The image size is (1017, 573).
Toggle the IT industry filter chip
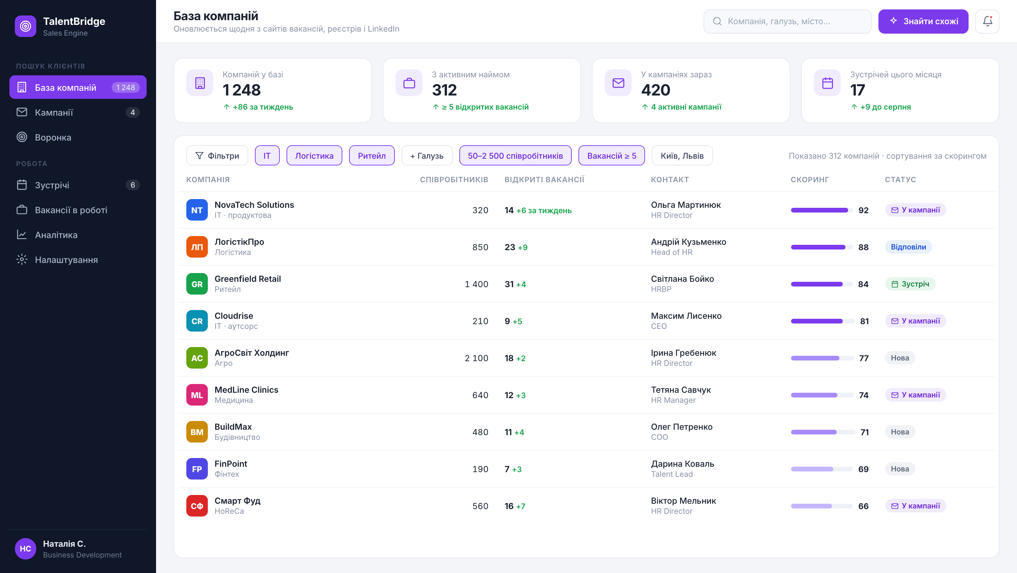(267, 155)
